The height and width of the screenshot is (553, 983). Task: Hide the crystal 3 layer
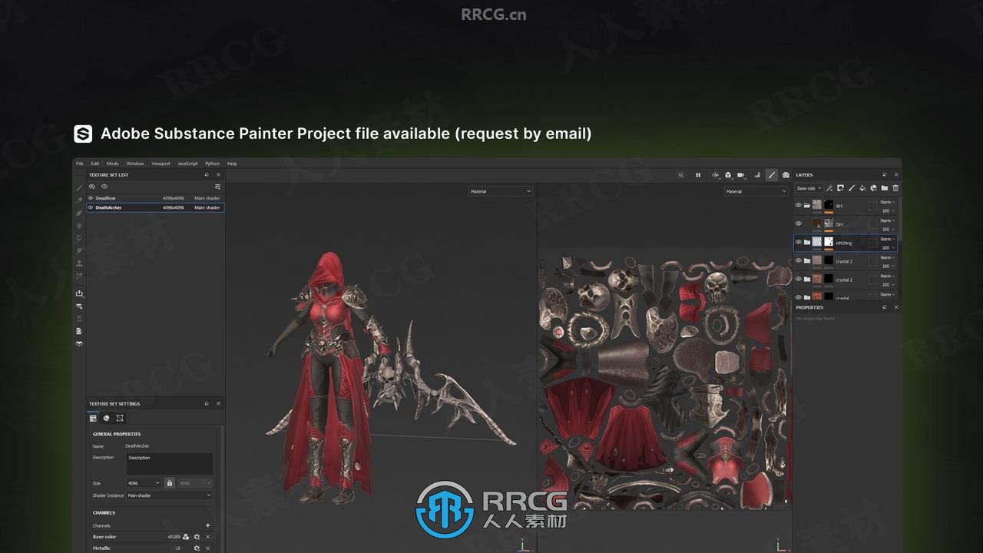pos(799,260)
